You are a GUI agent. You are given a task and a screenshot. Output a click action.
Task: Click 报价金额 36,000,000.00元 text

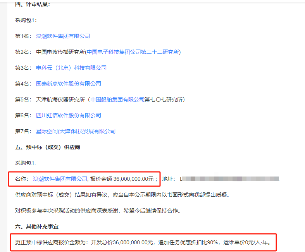122,179
